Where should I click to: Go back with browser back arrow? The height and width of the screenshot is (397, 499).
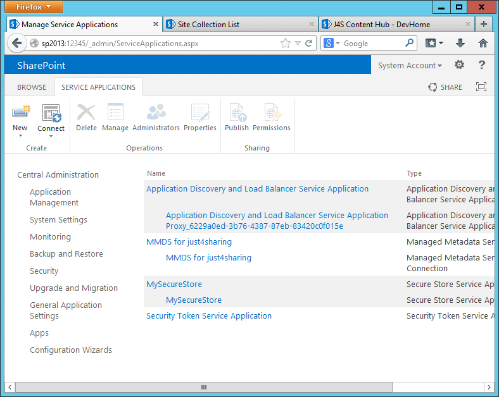pos(16,43)
